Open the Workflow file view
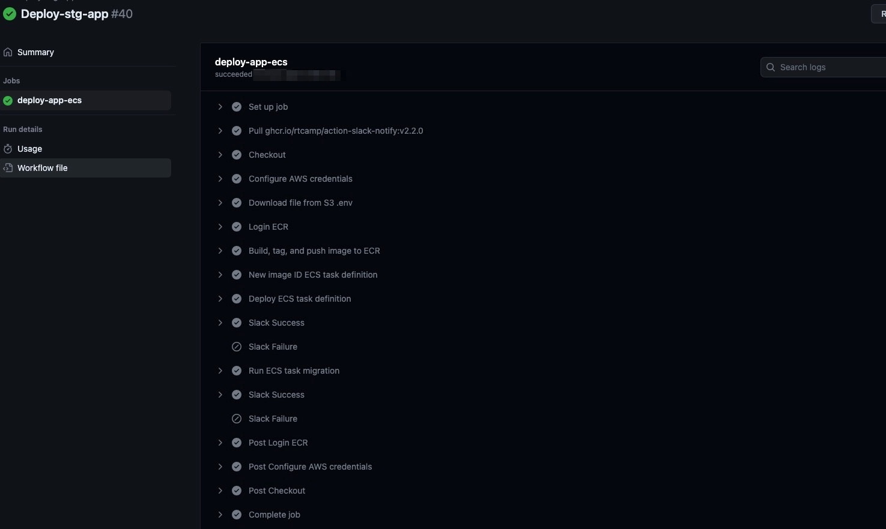 pyautogui.click(x=42, y=168)
